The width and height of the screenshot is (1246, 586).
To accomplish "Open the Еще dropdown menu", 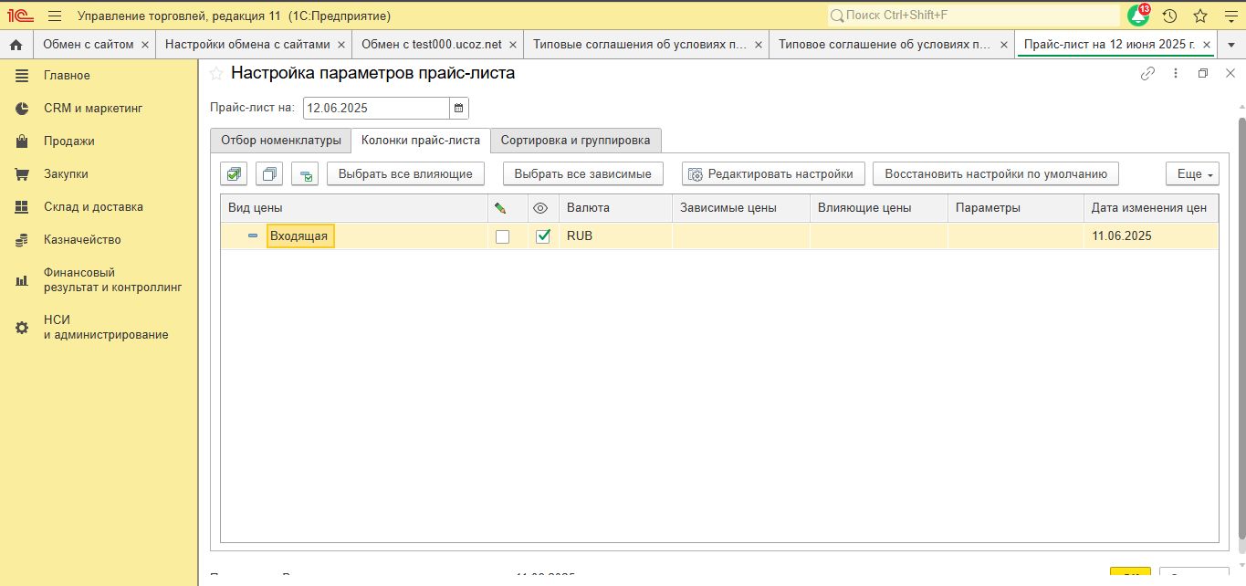I will pos(1191,173).
